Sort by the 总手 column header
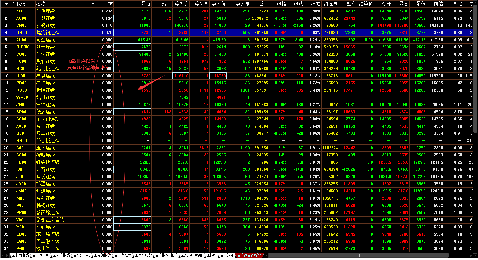The height and width of the screenshot is (260, 478). [263, 4]
